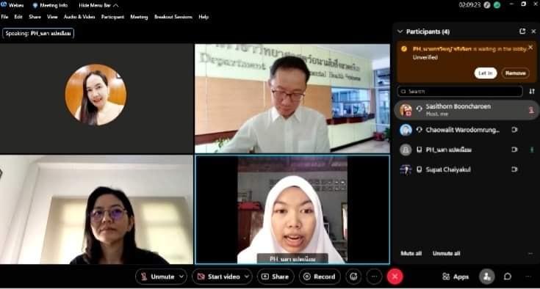Open audio options dropdown arrow beside Unmute

(x=181, y=277)
